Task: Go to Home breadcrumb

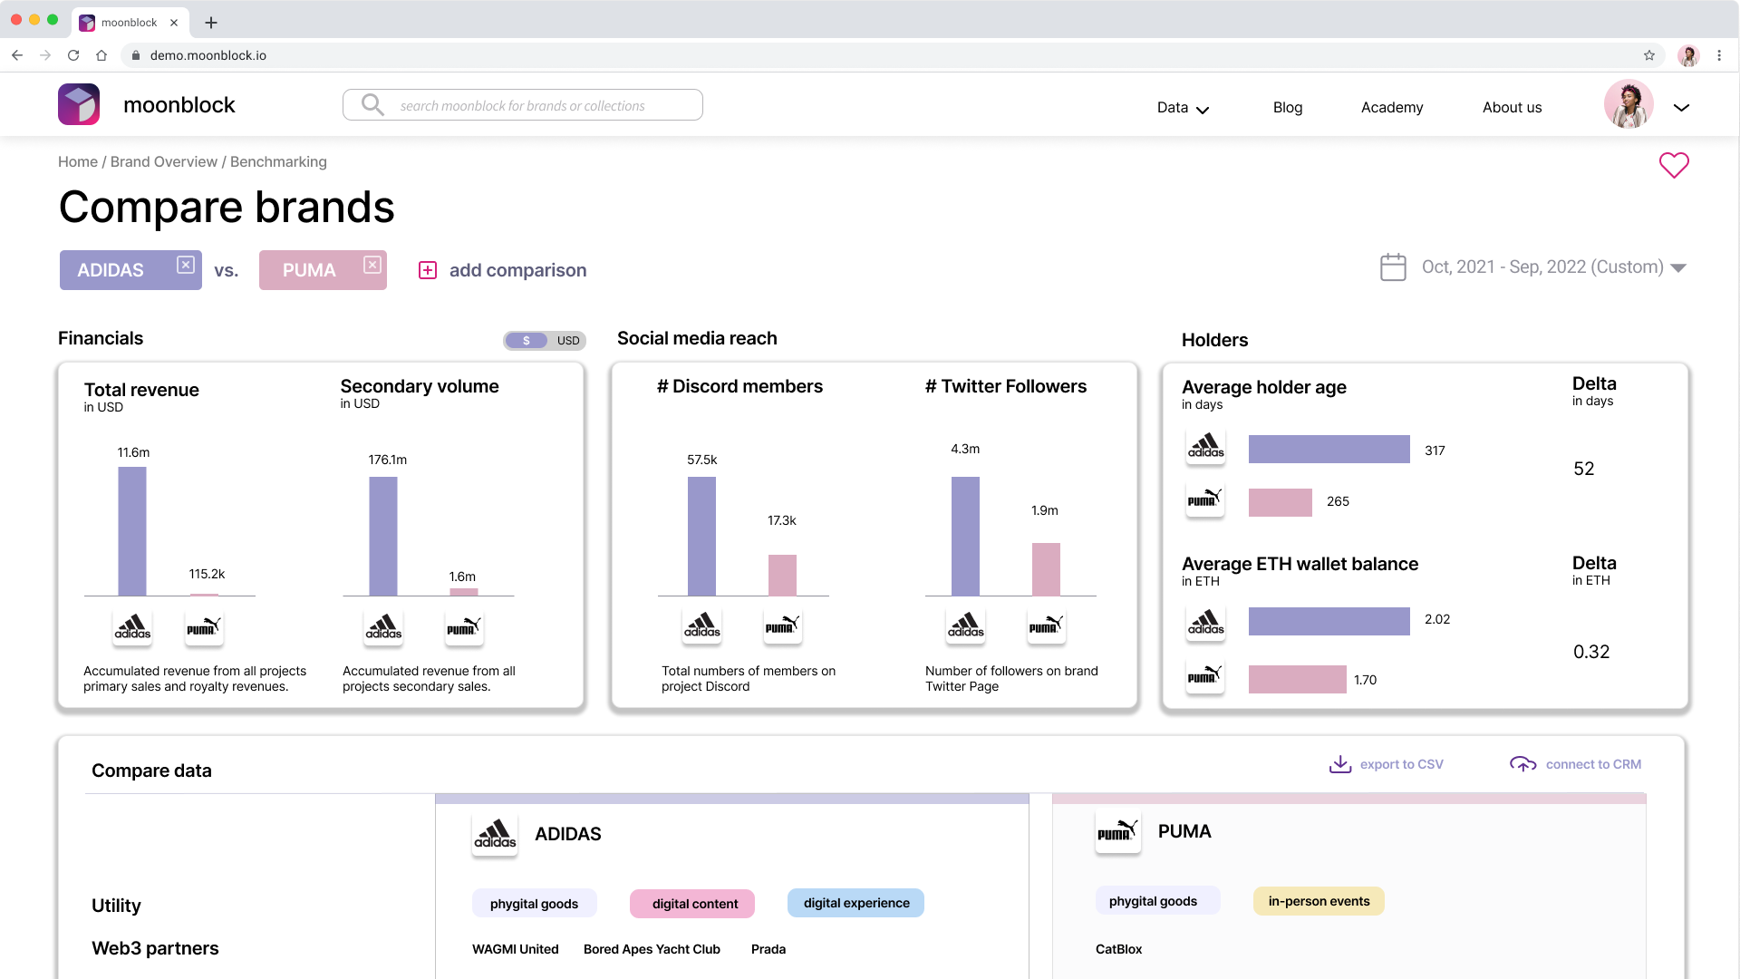Action: tap(78, 161)
